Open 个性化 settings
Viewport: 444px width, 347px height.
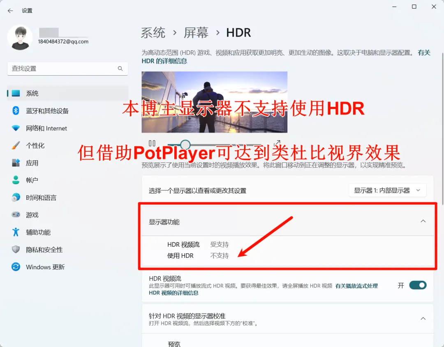[x=35, y=146]
